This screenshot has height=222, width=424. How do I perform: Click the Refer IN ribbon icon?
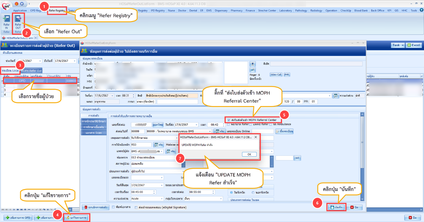coord(6,22)
